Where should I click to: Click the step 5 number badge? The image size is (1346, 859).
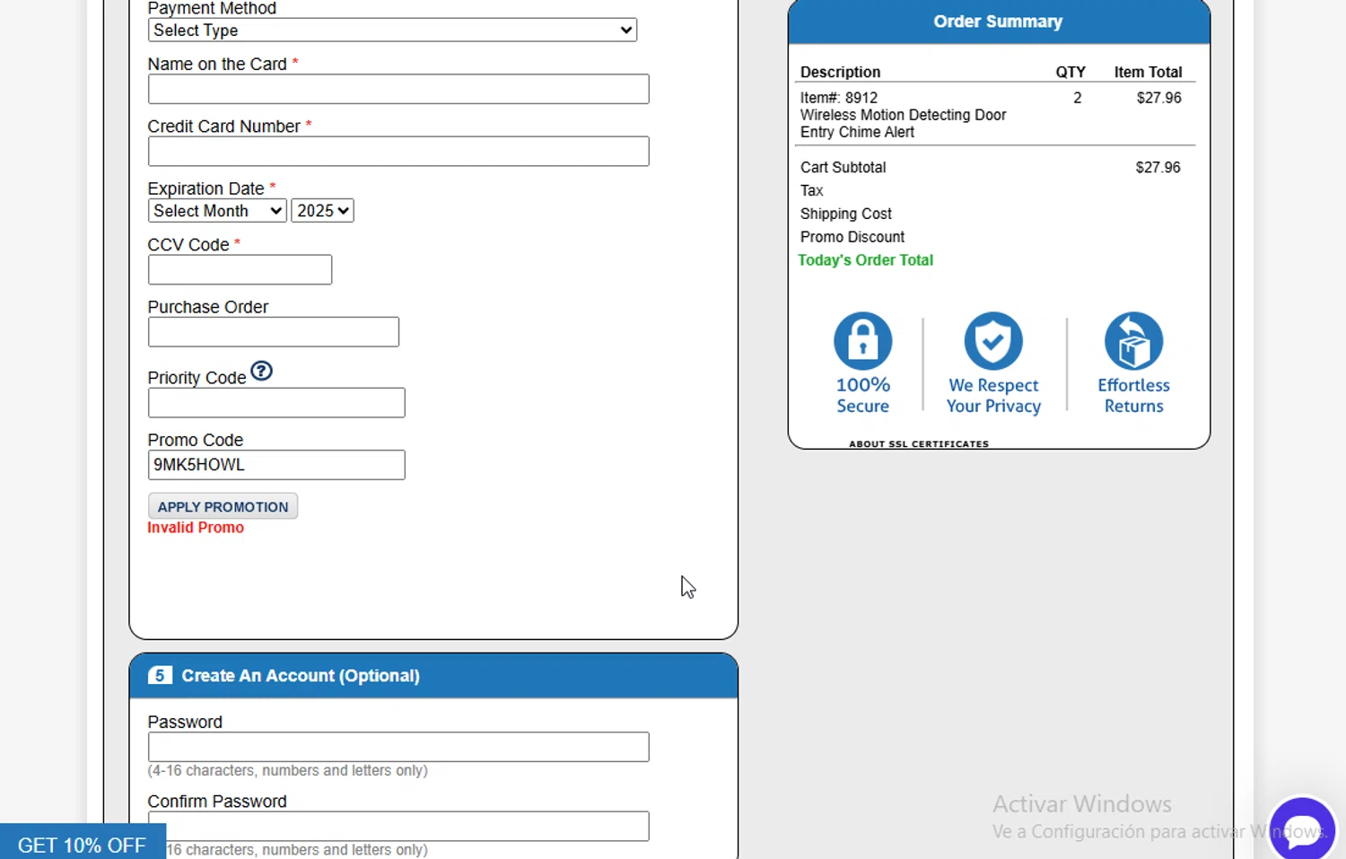160,675
